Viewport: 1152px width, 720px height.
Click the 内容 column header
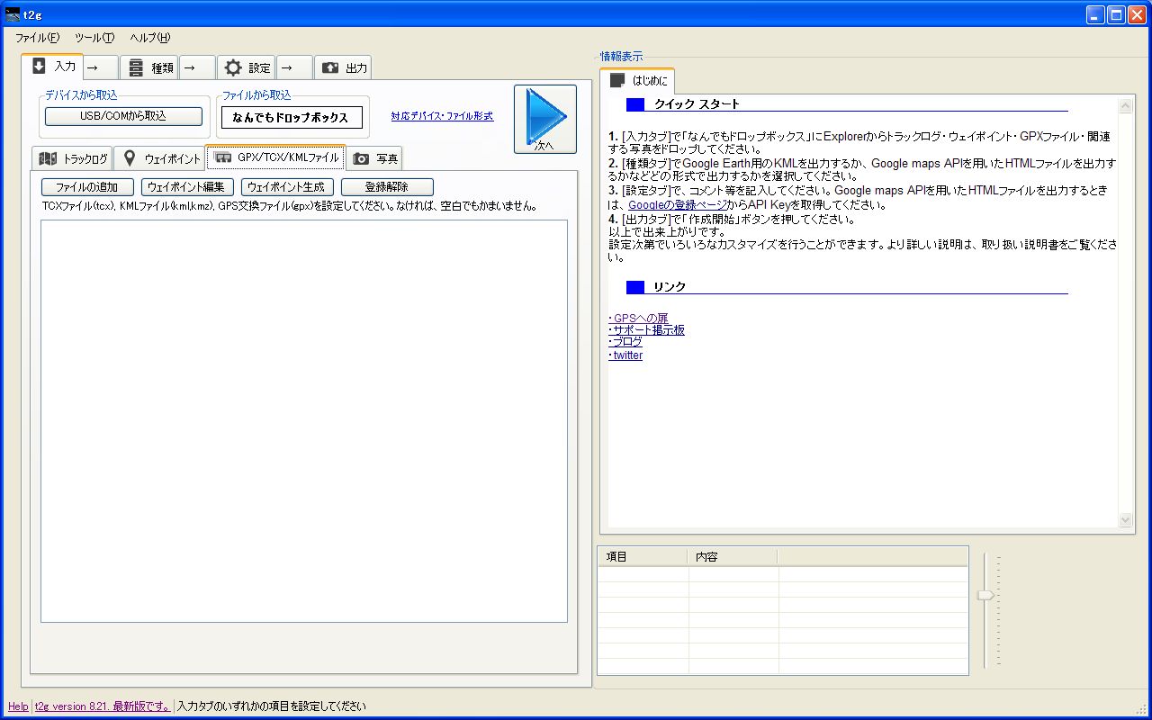[733, 557]
